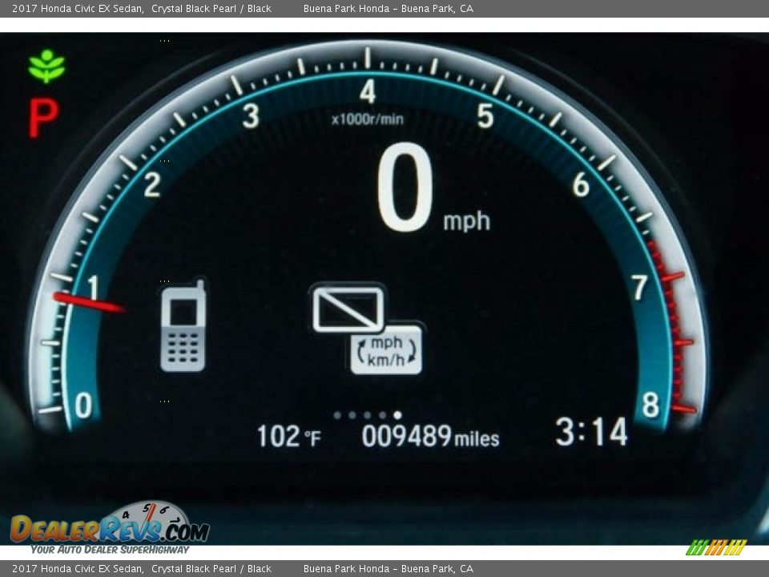The width and height of the screenshot is (769, 577).
Task: Click the bottom Buena Park Honda caption
Action: pos(389,569)
